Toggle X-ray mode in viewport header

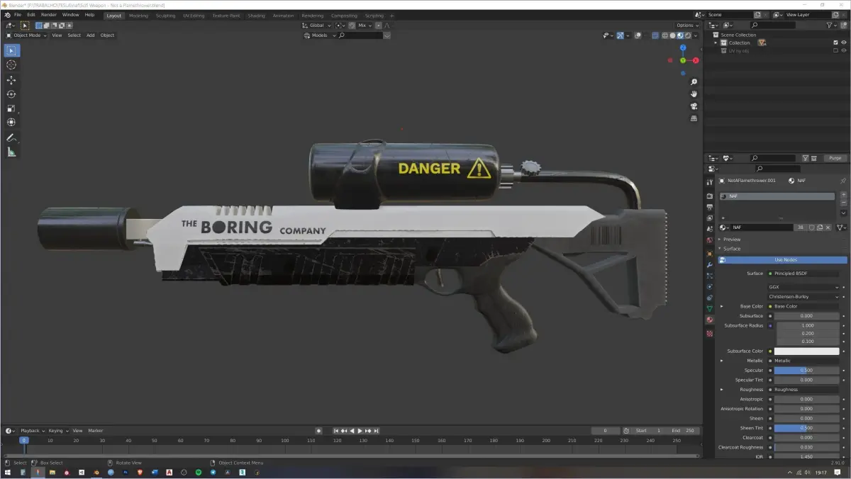(x=655, y=35)
